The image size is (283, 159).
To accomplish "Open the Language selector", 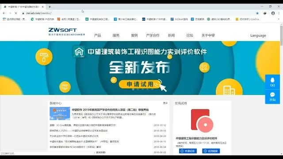I will (258, 35).
